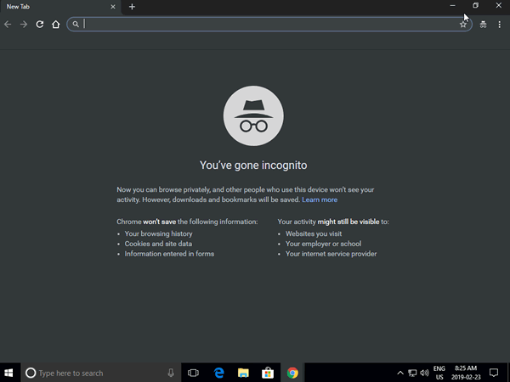Click the Cortana circle icon
Viewport: 510px width, 382px height.
pyautogui.click(x=31, y=373)
